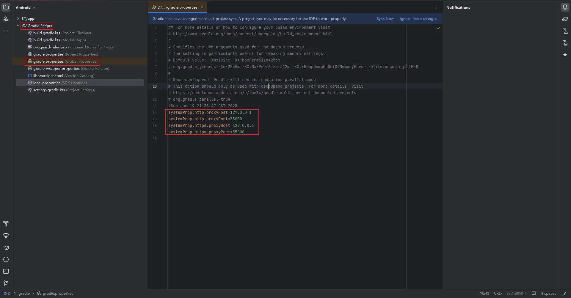Viewport: 571px width, 298px height.
Task: Collapse the Gradle Scripts tree node
Action: 18,26
